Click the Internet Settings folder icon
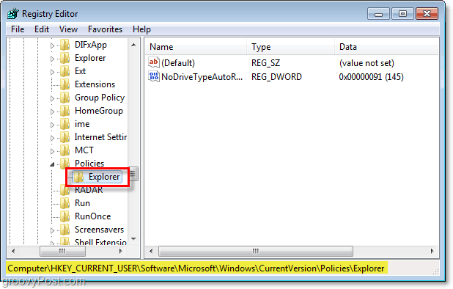The height and width of the screenshot is (289, 453). pyautogui.click(x=65, y=137)
